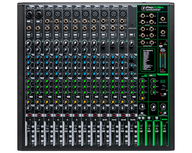Click the MAIN label above master fader
Screen dimensions: 192x153
(x=164, y=119)
